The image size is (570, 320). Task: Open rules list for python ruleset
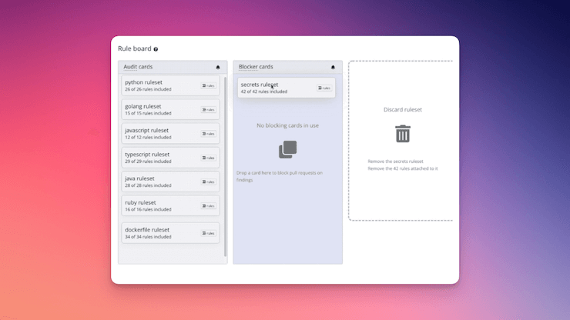pos(208,85)
